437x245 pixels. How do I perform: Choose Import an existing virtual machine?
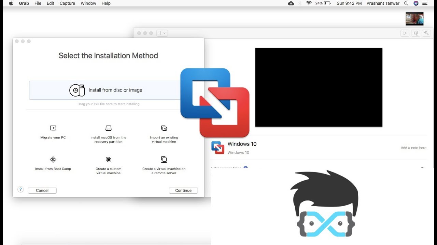coord(164,134)
